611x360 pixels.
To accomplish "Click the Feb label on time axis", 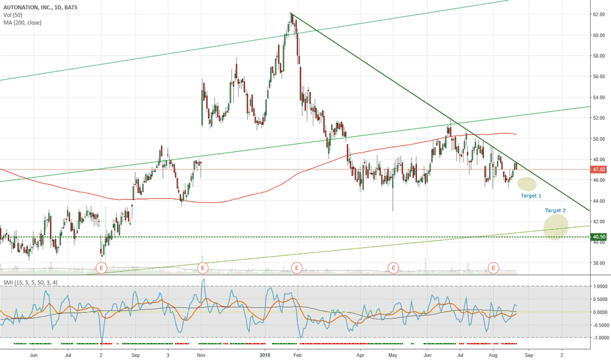I will pos(298,355).
